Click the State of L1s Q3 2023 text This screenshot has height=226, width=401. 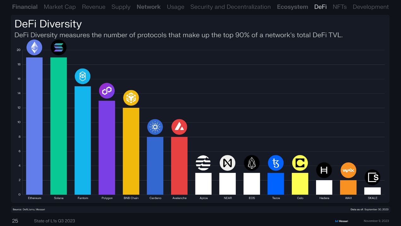pyautogui.click(x=54, y=221)
